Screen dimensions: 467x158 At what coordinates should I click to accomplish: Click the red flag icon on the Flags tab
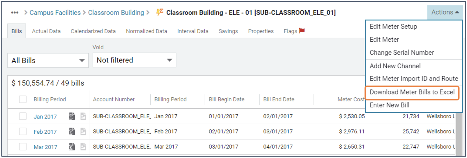302,31
